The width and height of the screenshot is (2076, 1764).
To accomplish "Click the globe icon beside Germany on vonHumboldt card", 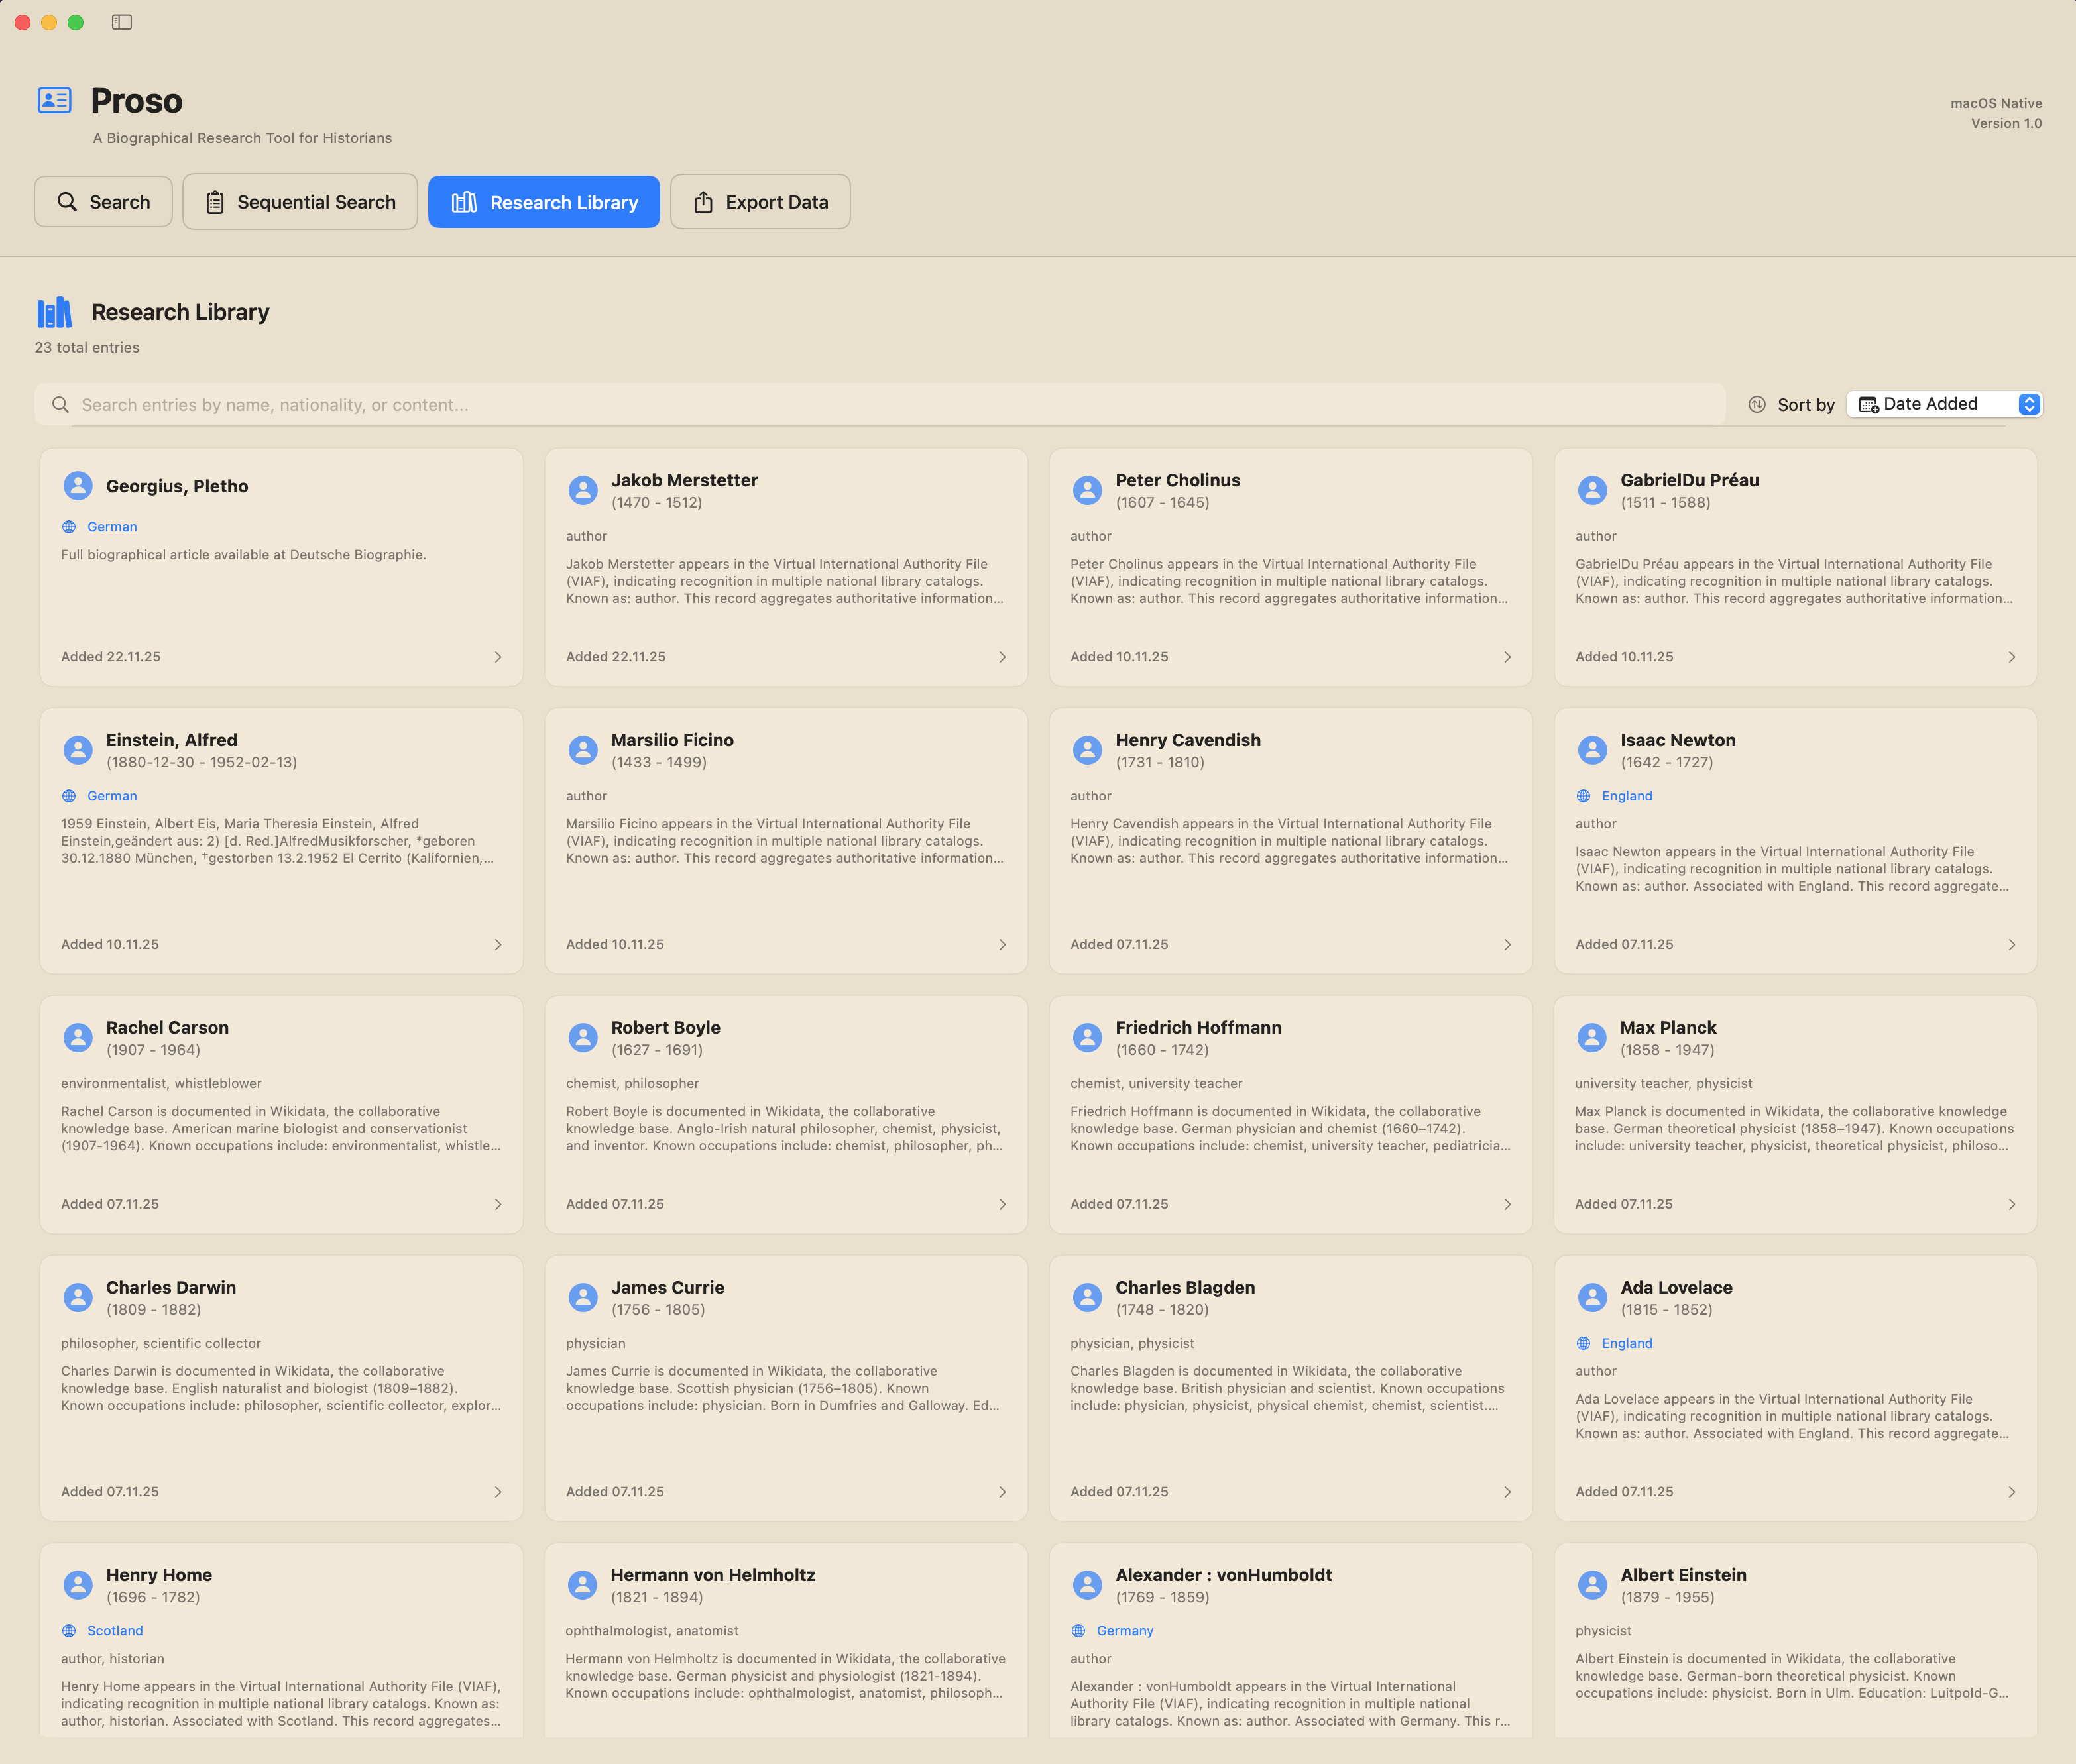I will [1078, 1630].
